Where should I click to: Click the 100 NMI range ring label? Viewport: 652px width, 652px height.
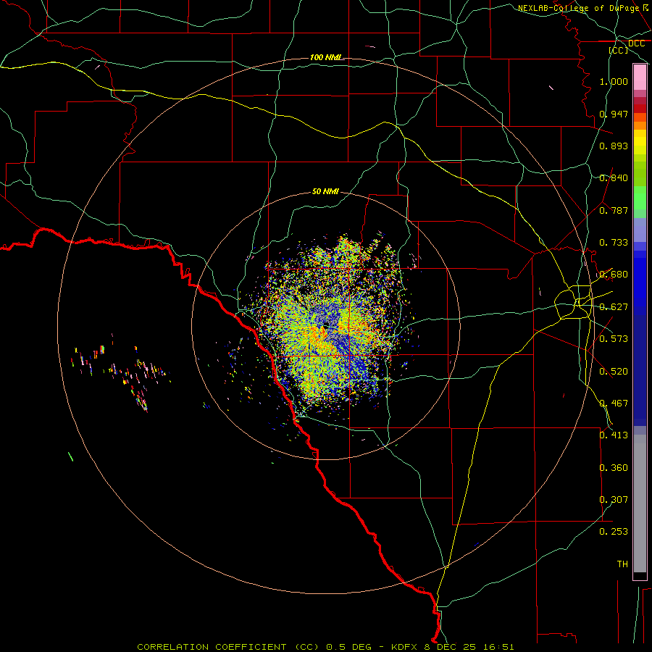pyautogui.click(x=325, y=57)
